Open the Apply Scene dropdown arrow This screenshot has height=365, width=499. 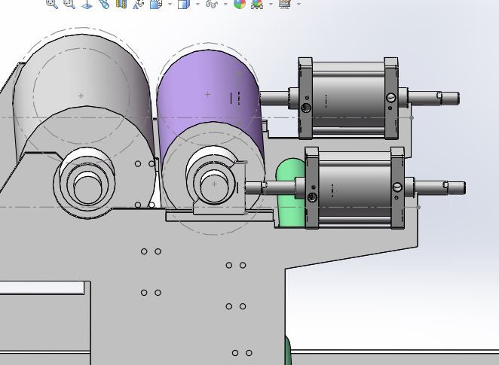point(271,4)
